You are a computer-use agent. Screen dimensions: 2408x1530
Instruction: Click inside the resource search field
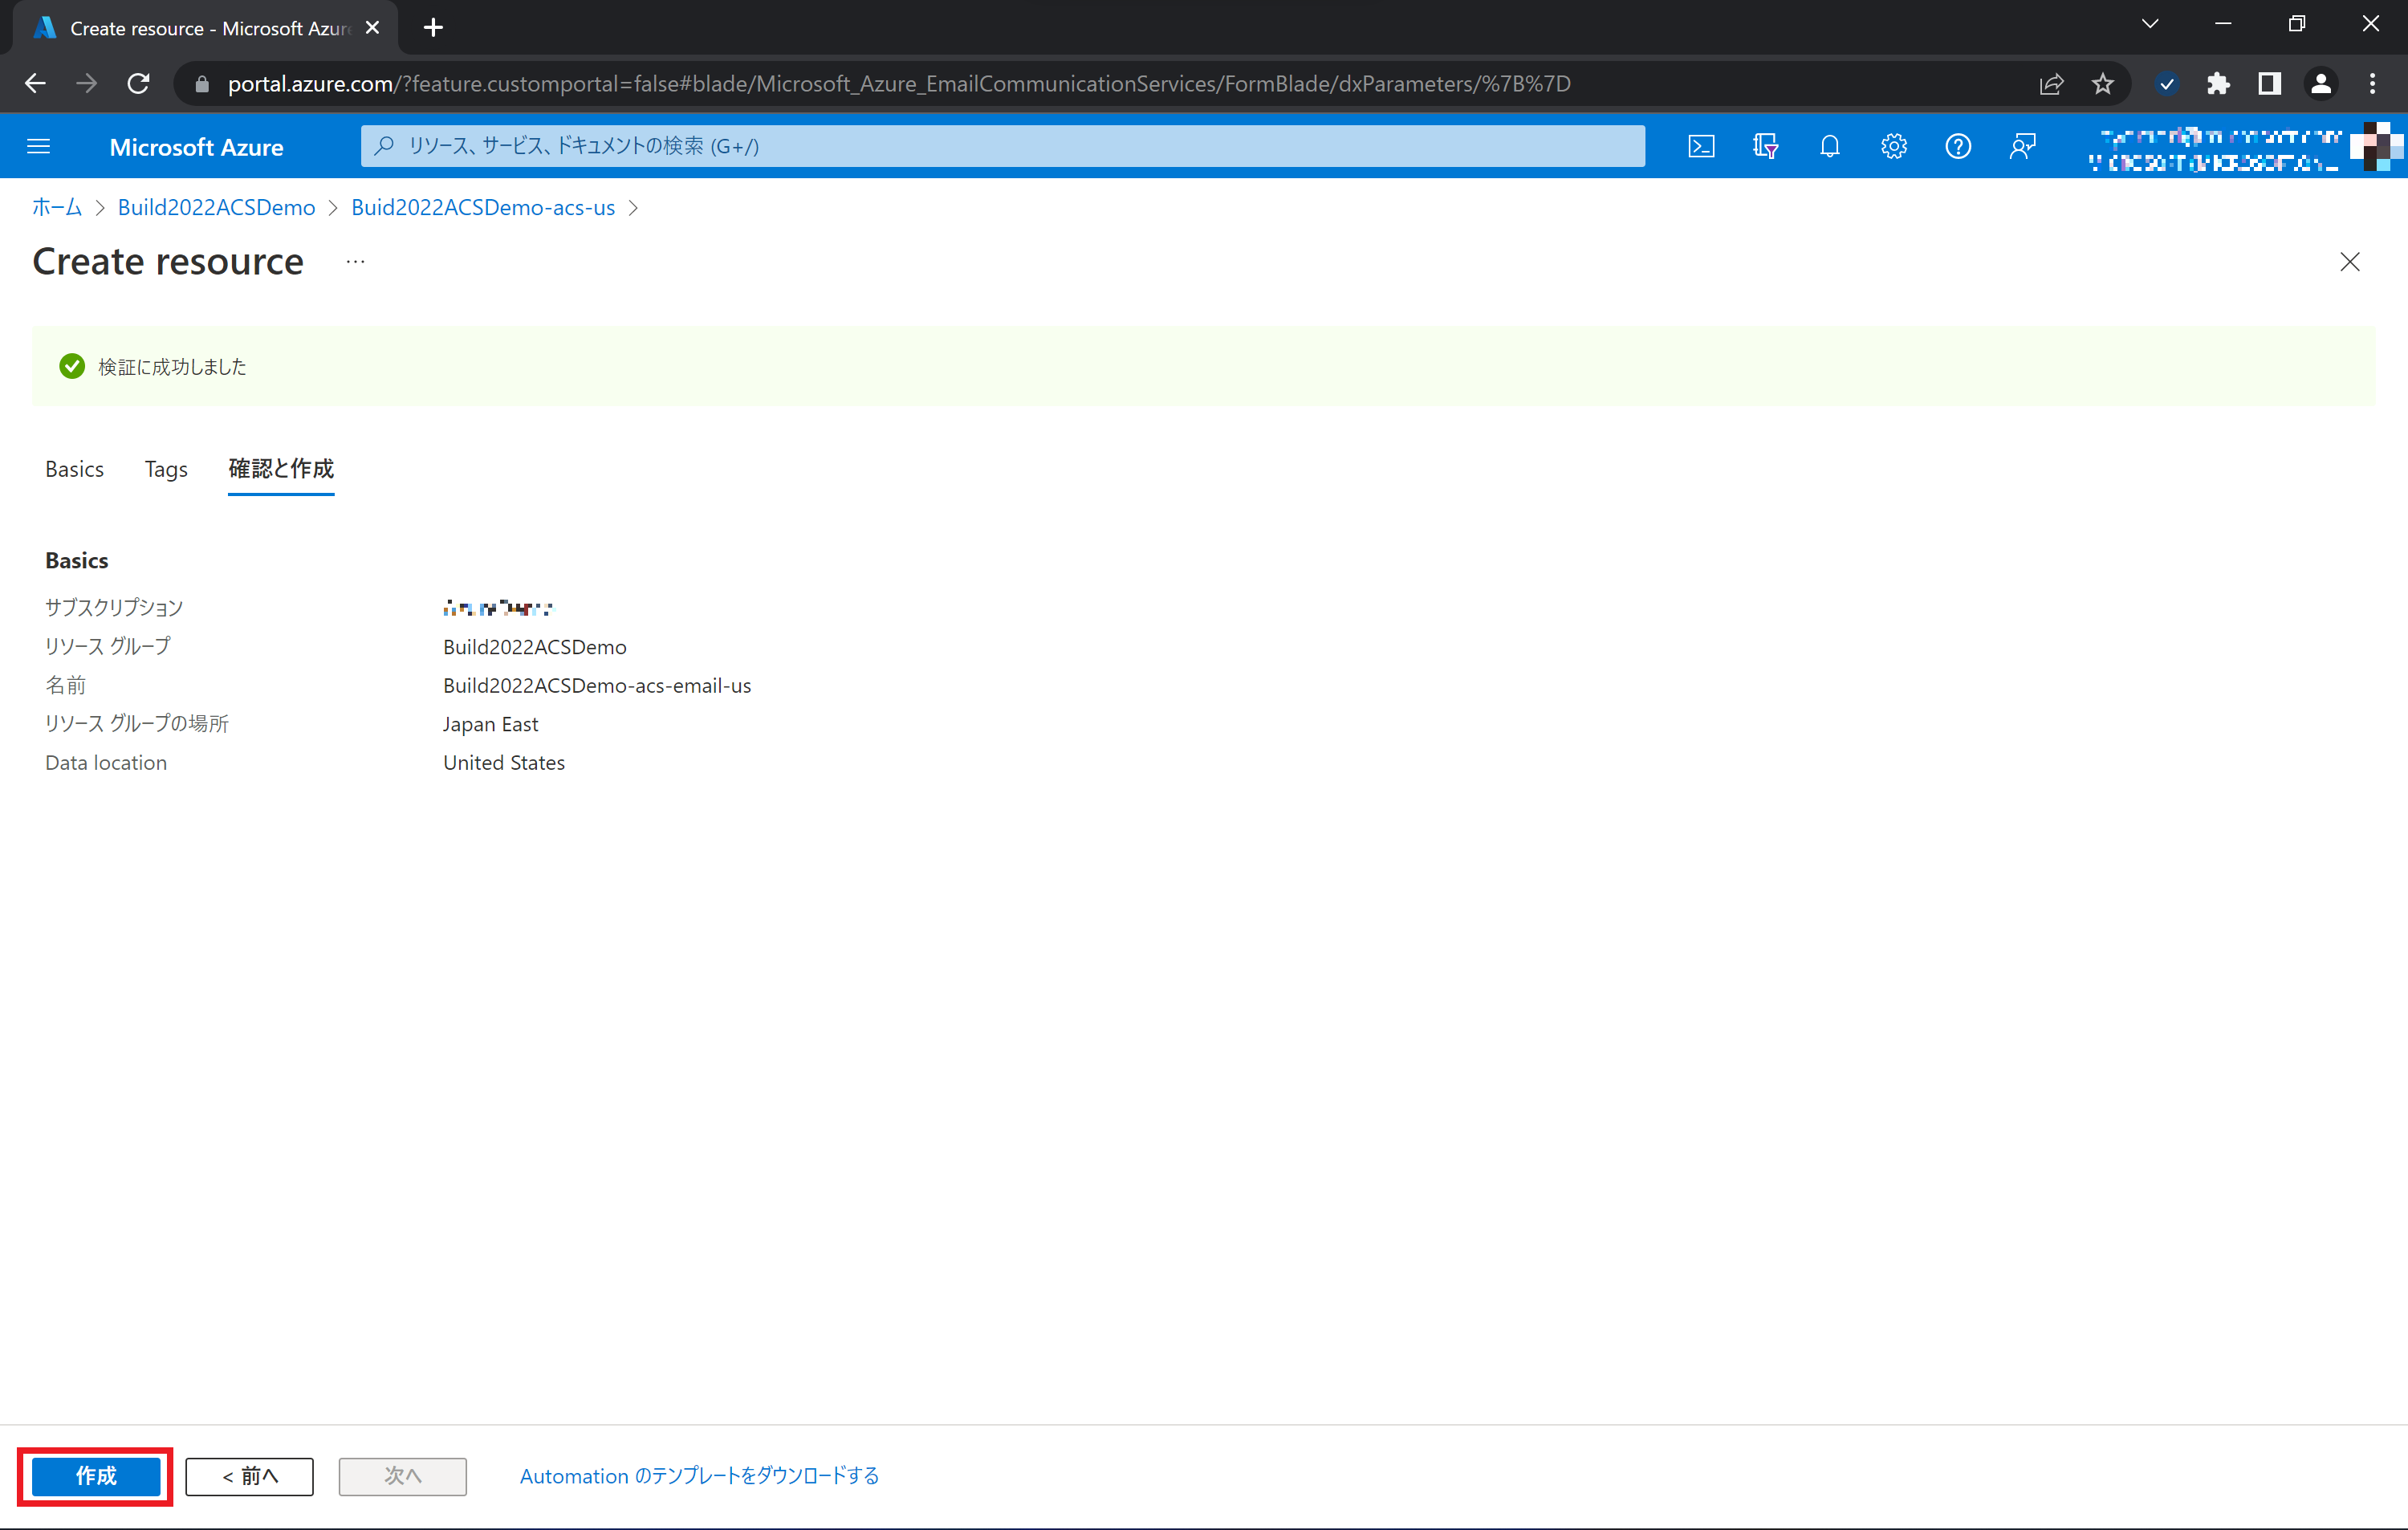pyautogui.click(x=1000, y=146)
